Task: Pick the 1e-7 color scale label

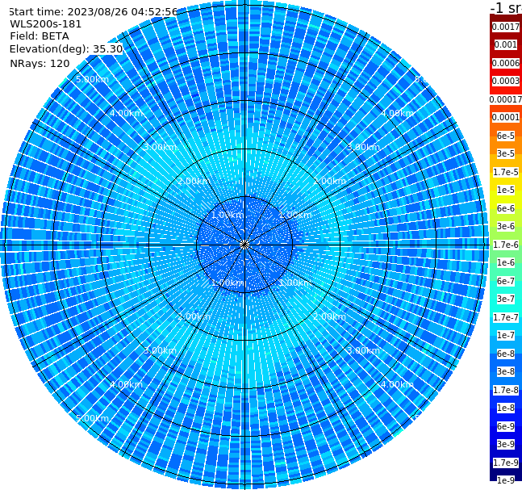Action: pyautogui.click(x=506, y=335)
